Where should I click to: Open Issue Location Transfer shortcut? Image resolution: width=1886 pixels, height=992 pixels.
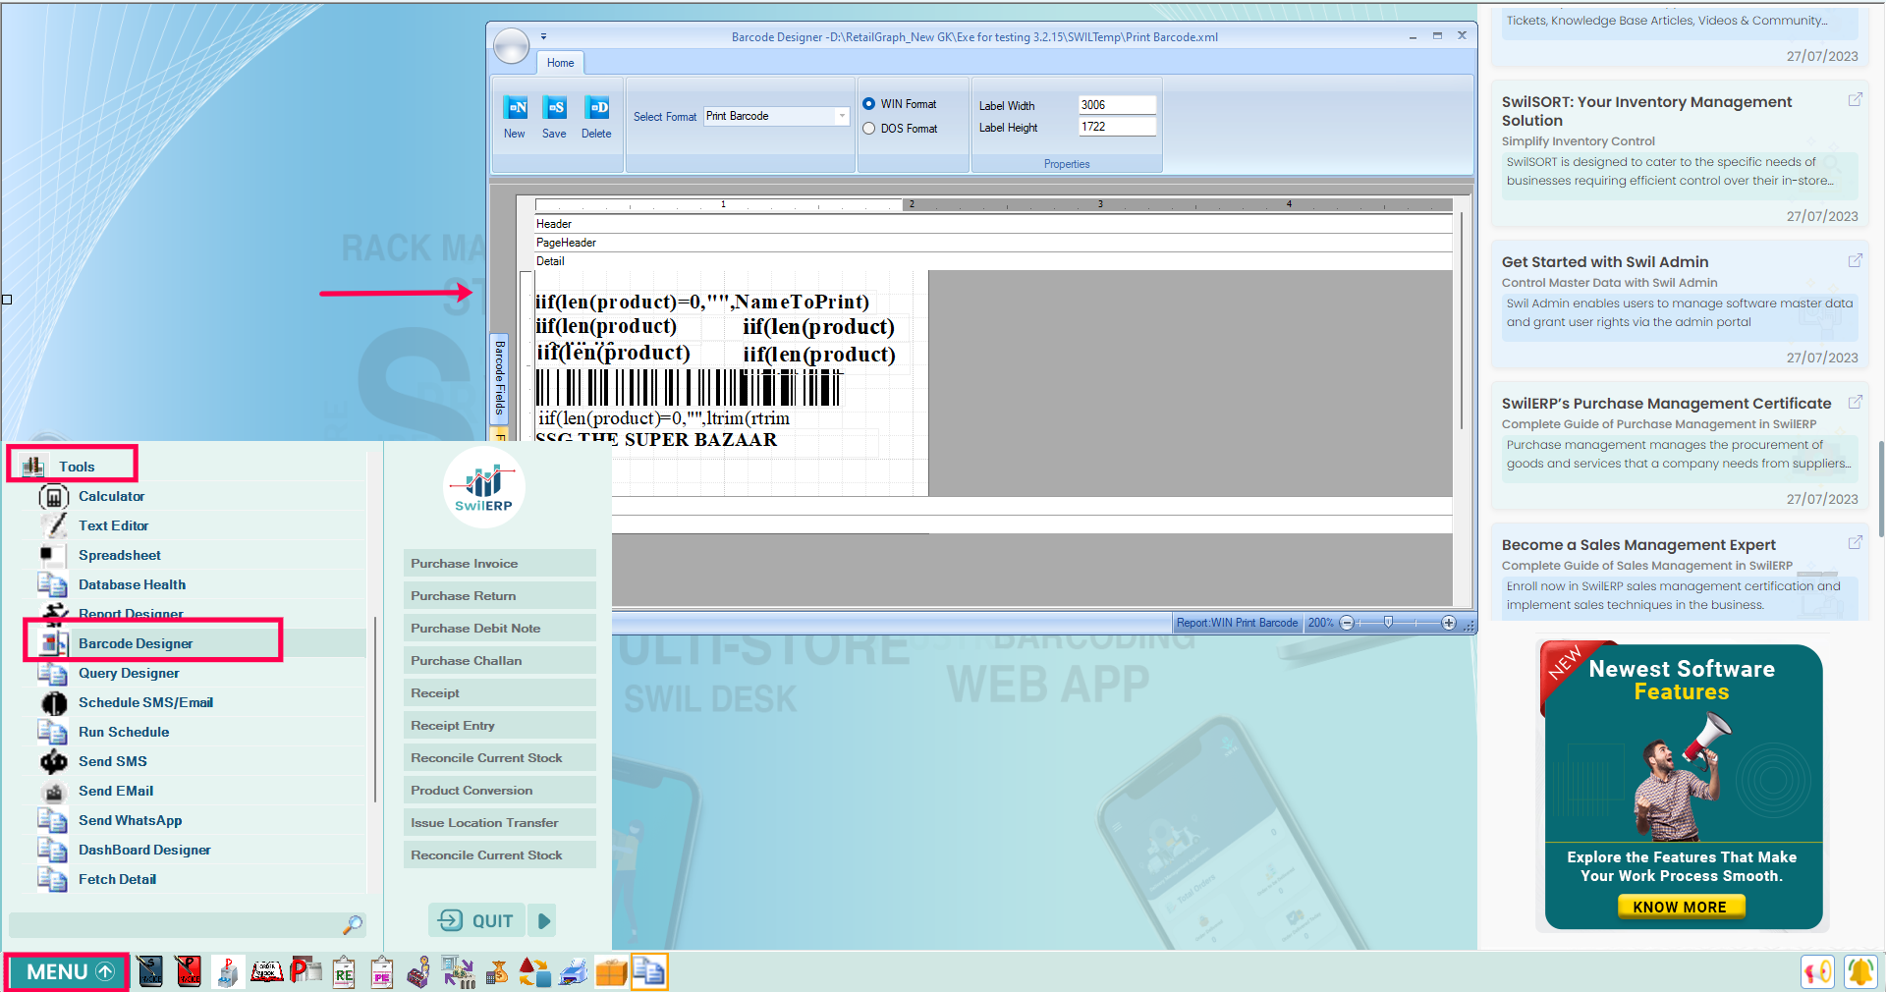click(x=500, y=823)
